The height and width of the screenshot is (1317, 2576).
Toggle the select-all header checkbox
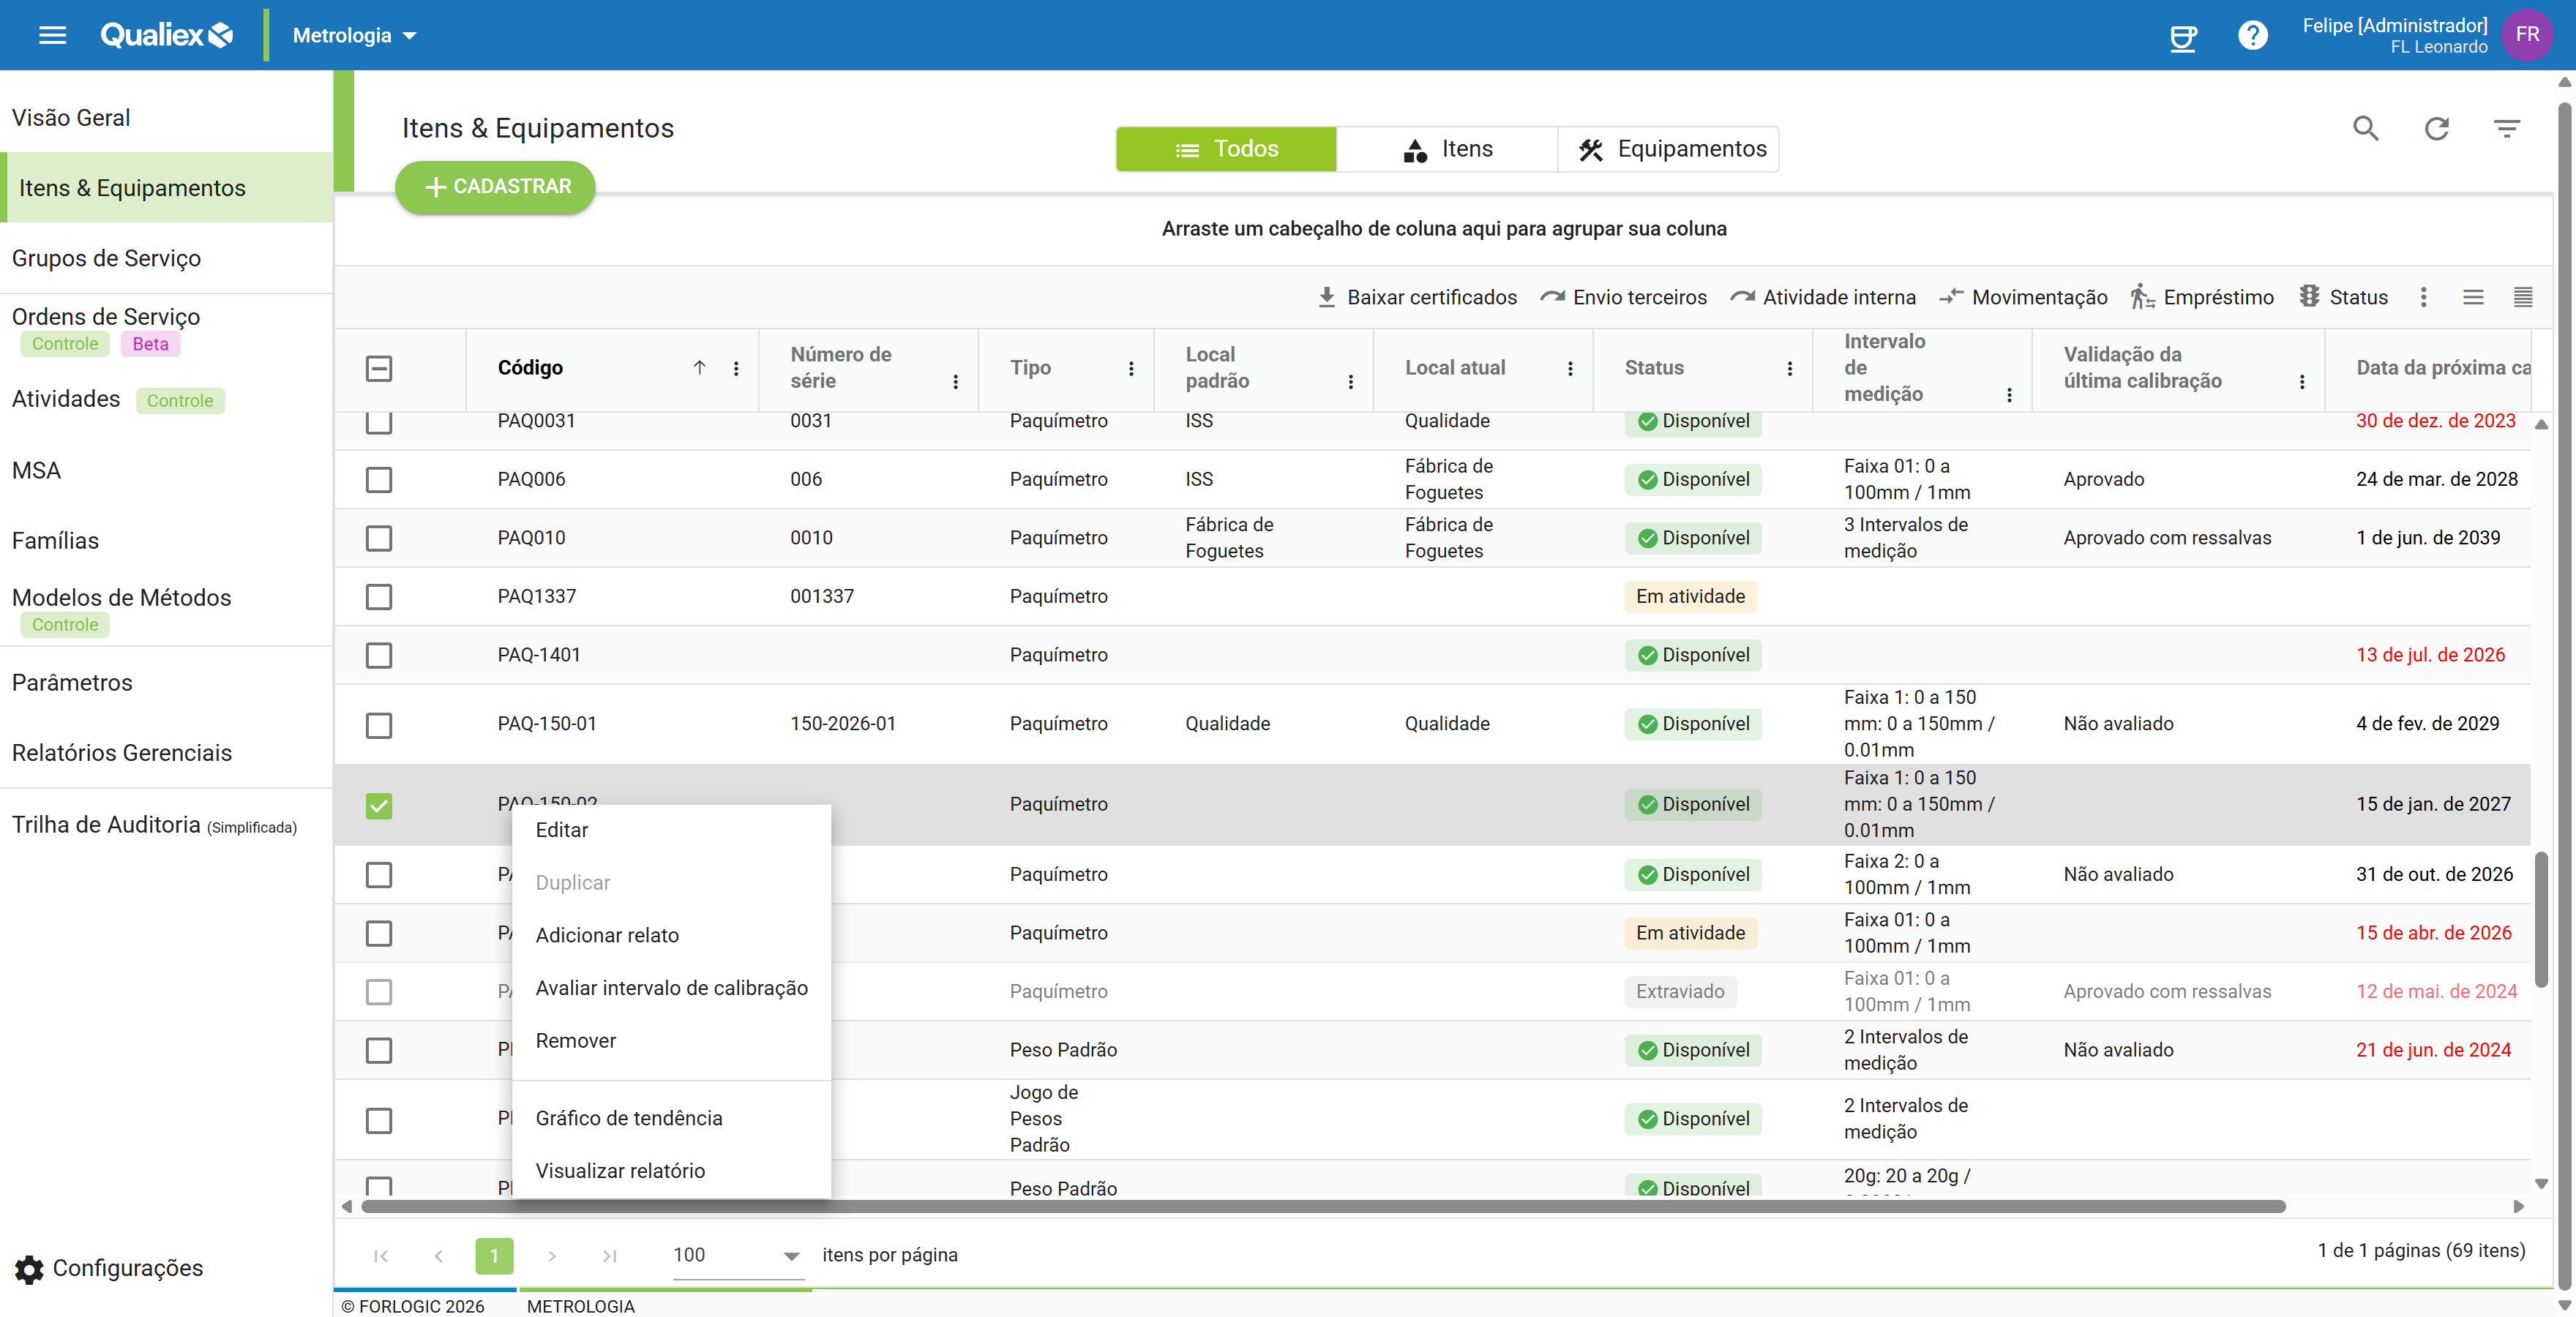(379, 369)
